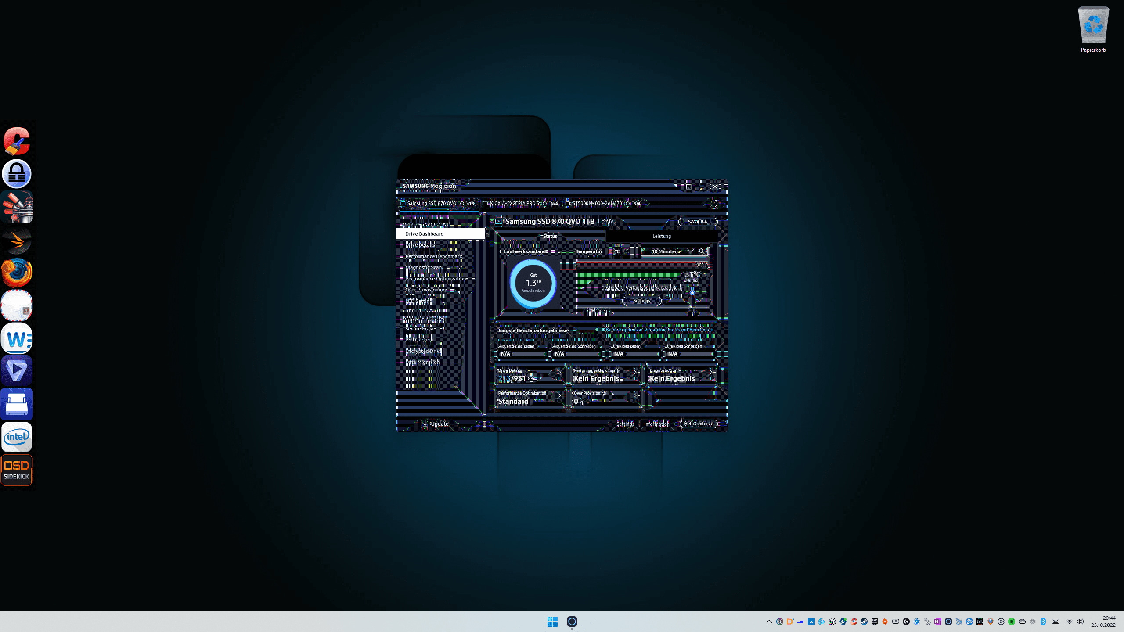Screen dimensions: 1124x632
Task: Switch temperature unit to °C
Action: (x=617, y=251)
